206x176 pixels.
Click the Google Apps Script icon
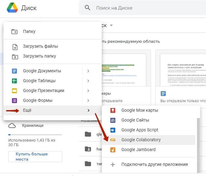[113, 130]
